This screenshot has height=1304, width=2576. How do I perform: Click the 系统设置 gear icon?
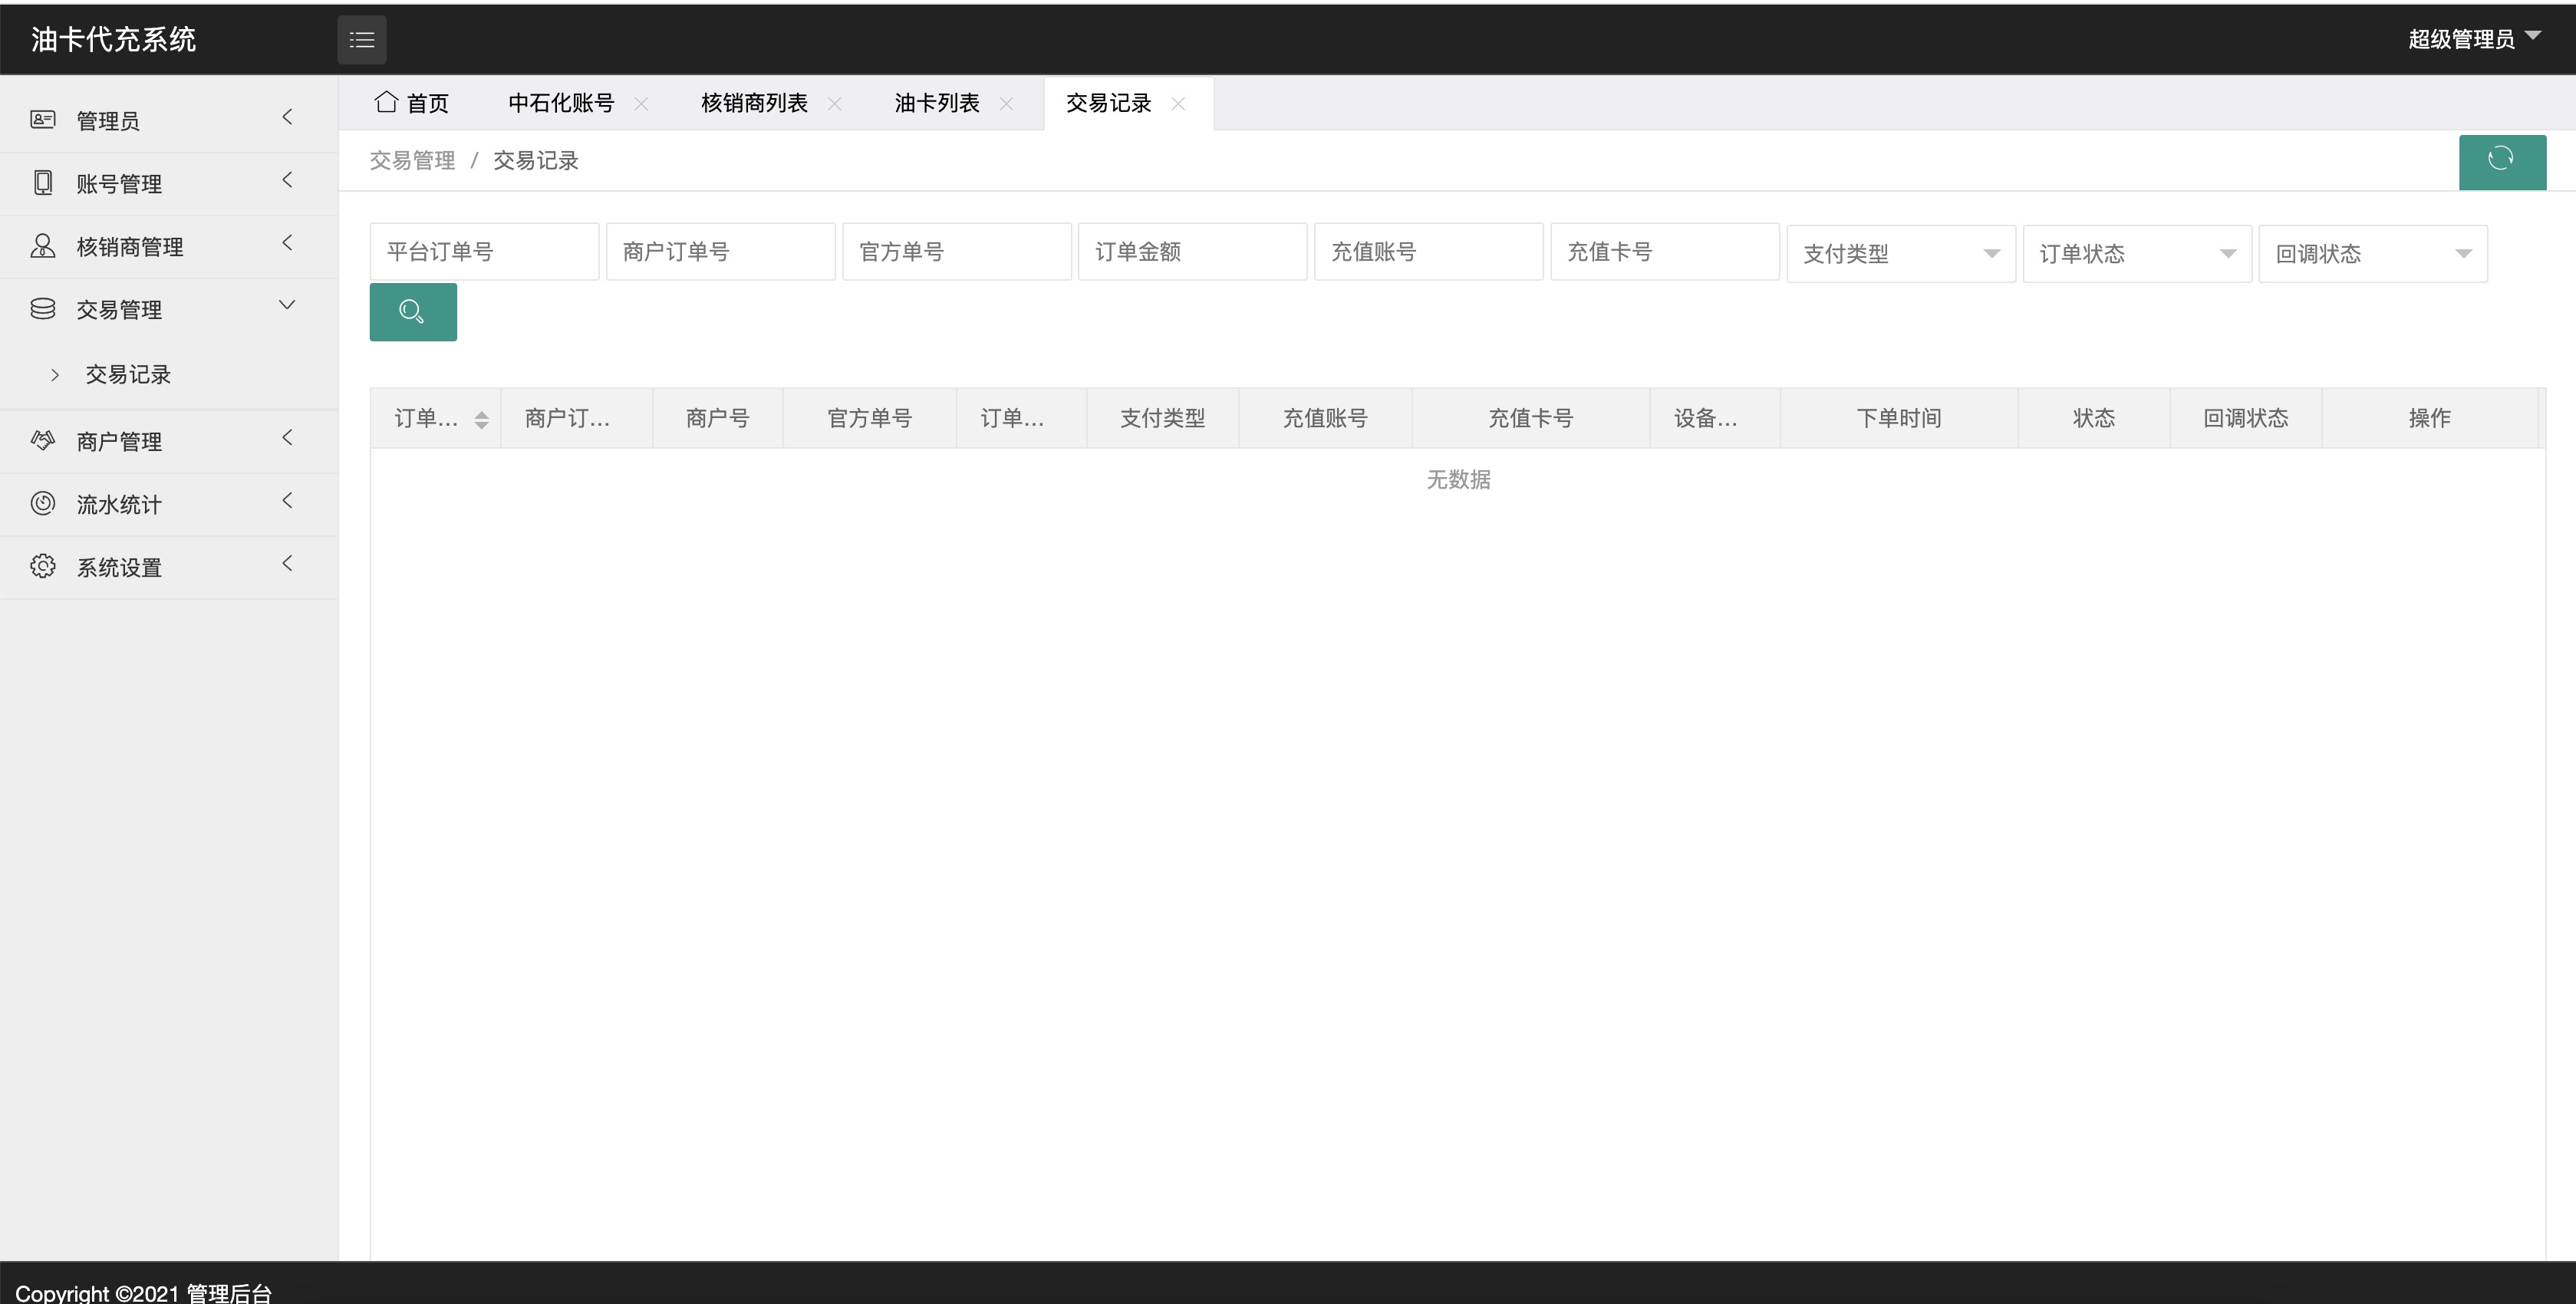pos(43,567)
